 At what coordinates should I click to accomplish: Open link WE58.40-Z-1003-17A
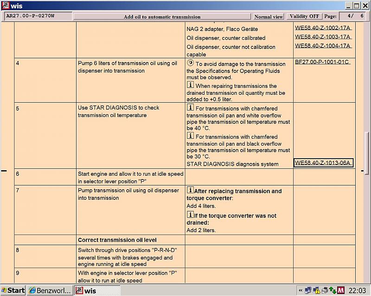pyautogui.click(x=323, y=37)
